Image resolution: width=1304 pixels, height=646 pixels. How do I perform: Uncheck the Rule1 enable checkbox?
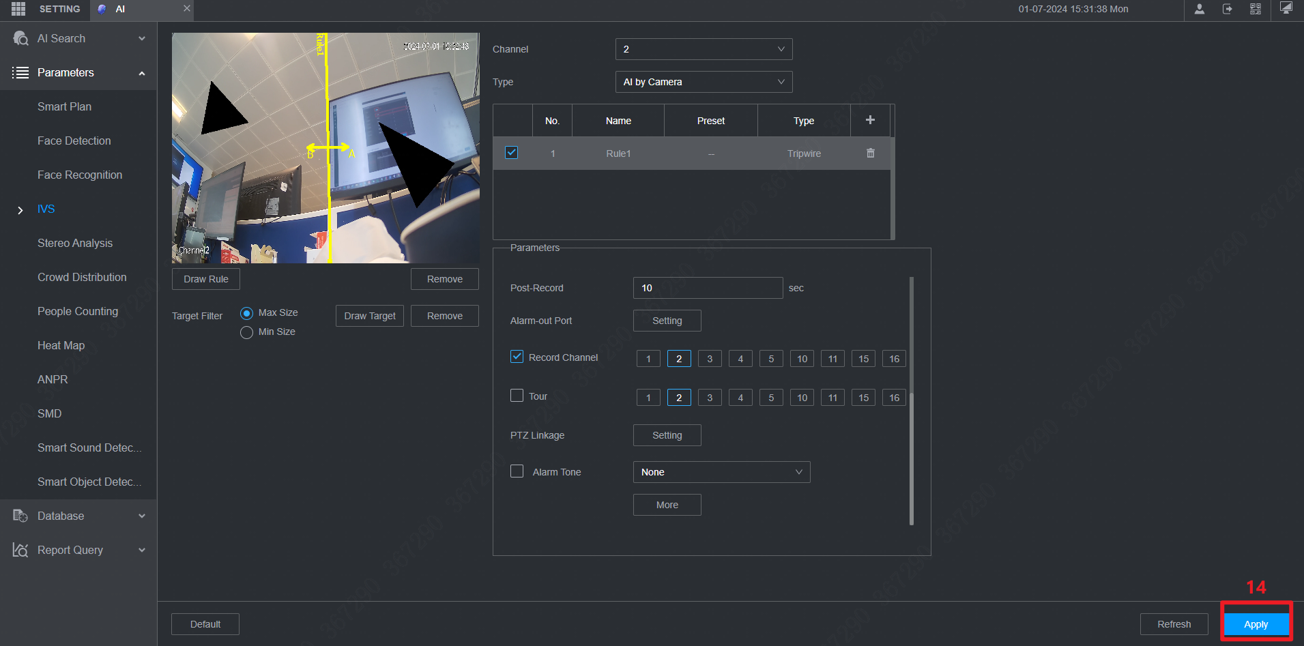511,153
